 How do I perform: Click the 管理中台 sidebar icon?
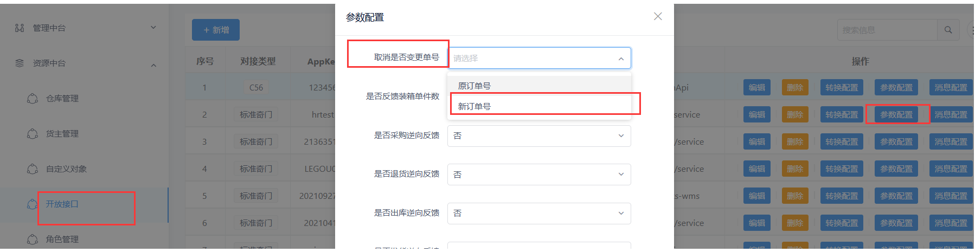(x=20, y=28)
